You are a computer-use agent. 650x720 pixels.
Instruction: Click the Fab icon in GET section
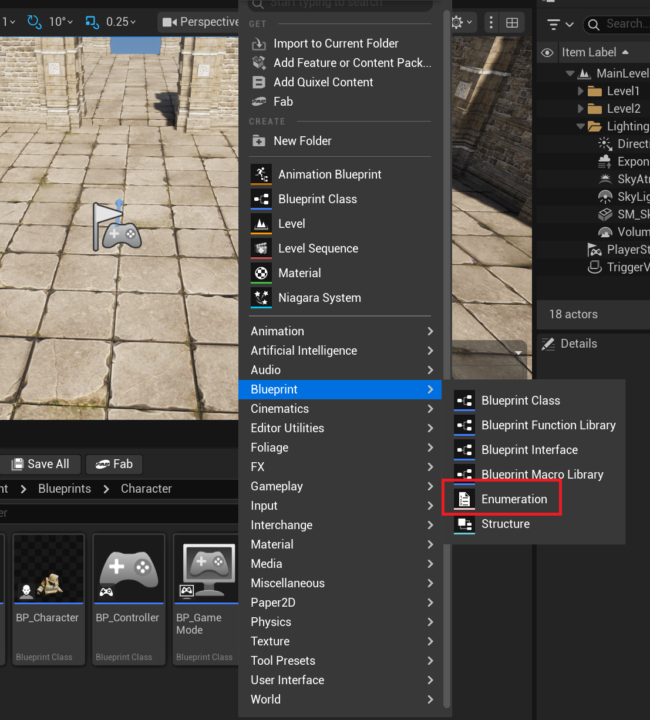coord(259,102)
